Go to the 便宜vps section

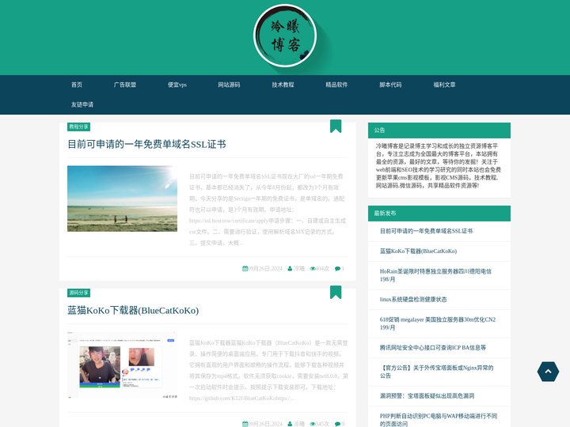[x=177, y=85]
